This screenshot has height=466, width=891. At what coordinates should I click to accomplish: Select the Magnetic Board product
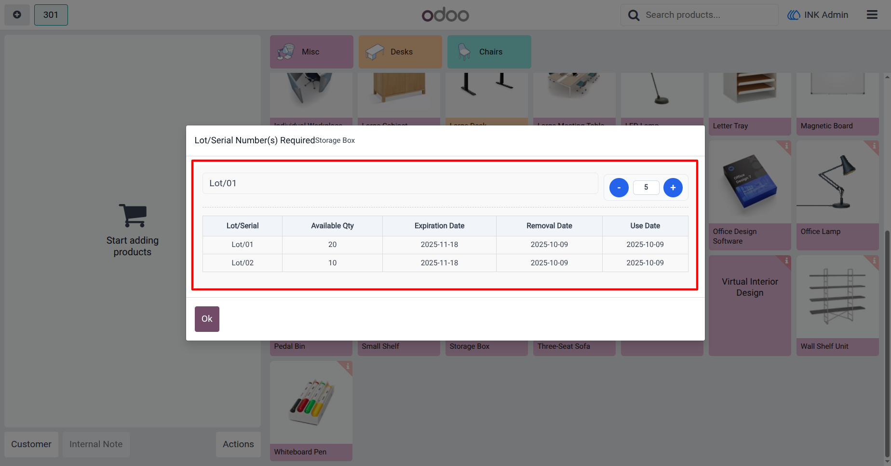coord(837,104)
